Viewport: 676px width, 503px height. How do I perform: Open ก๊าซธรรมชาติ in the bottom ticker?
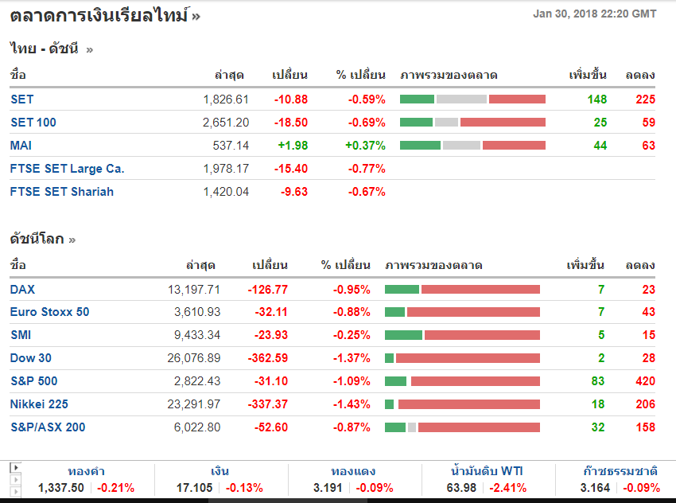pos(616,472)
